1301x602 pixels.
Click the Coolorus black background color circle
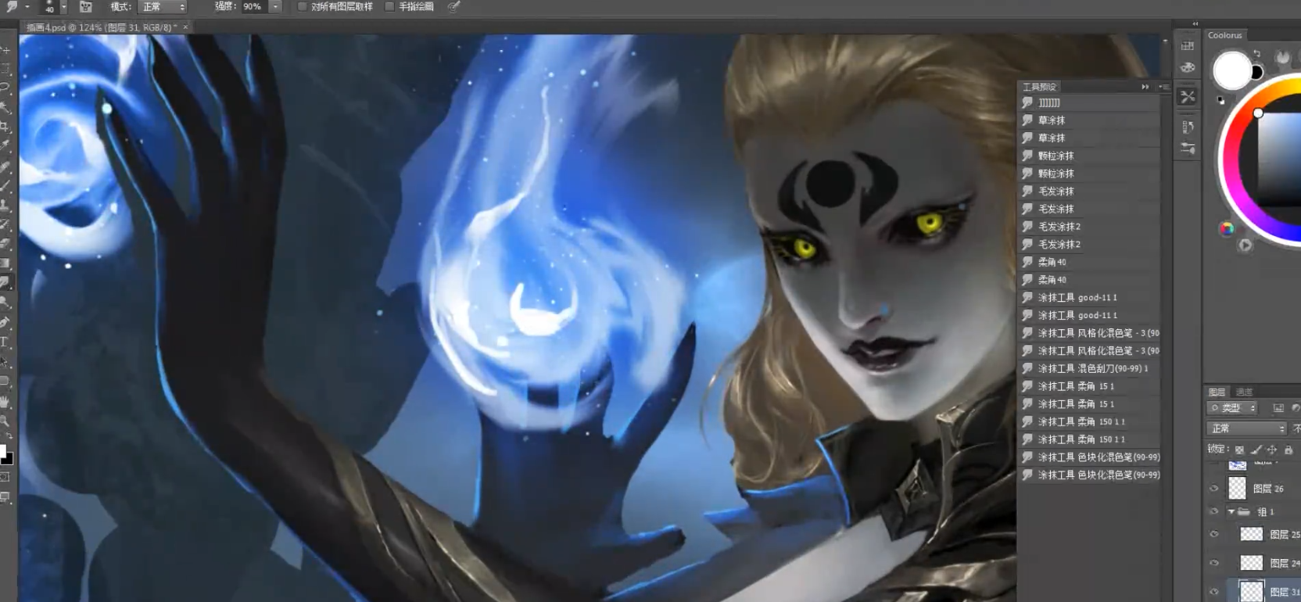pyautogui.click(x=1257, y=73)
